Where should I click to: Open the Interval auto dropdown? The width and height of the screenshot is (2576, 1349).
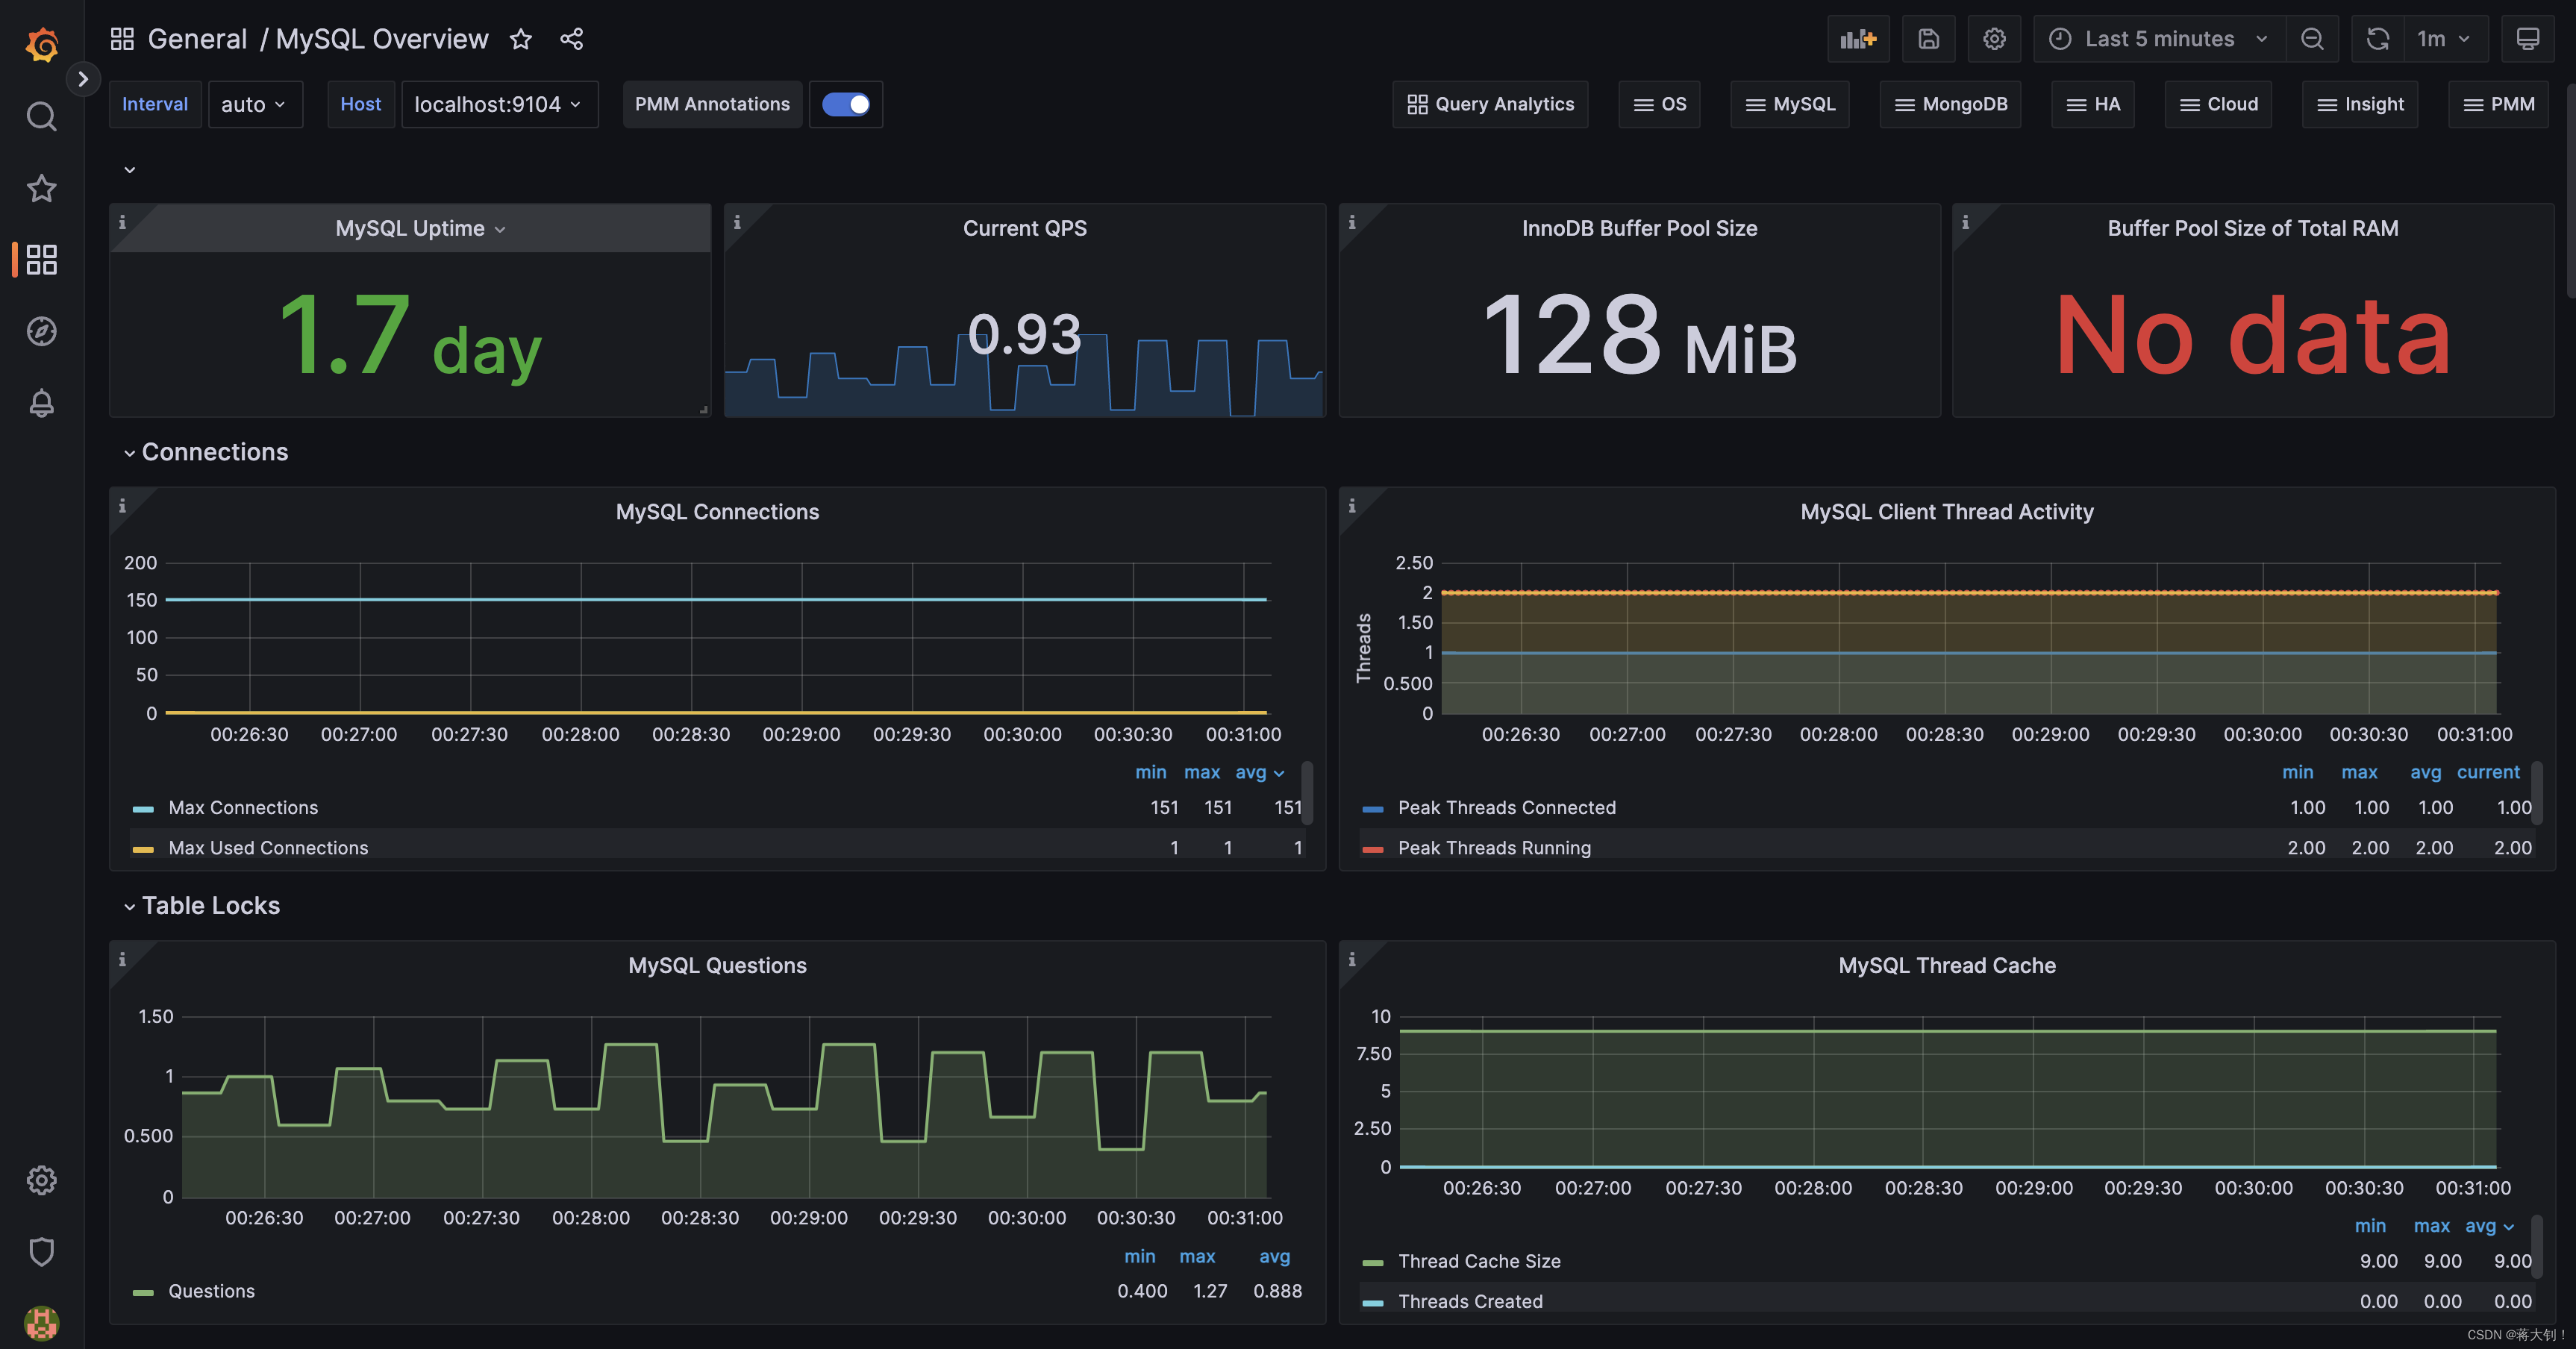tap(254, 104)
